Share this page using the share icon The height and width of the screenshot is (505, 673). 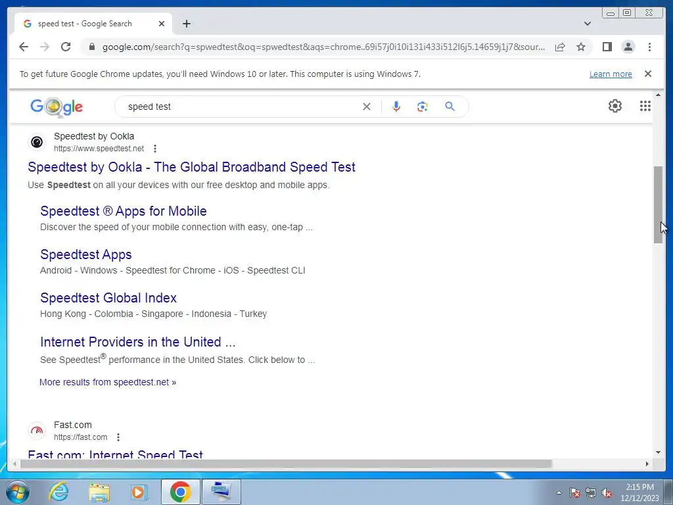(560, 47)
